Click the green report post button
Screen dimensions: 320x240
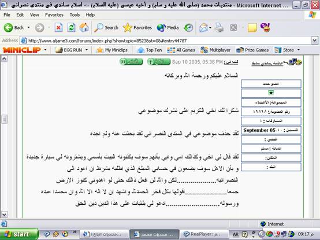click(159, 61)
